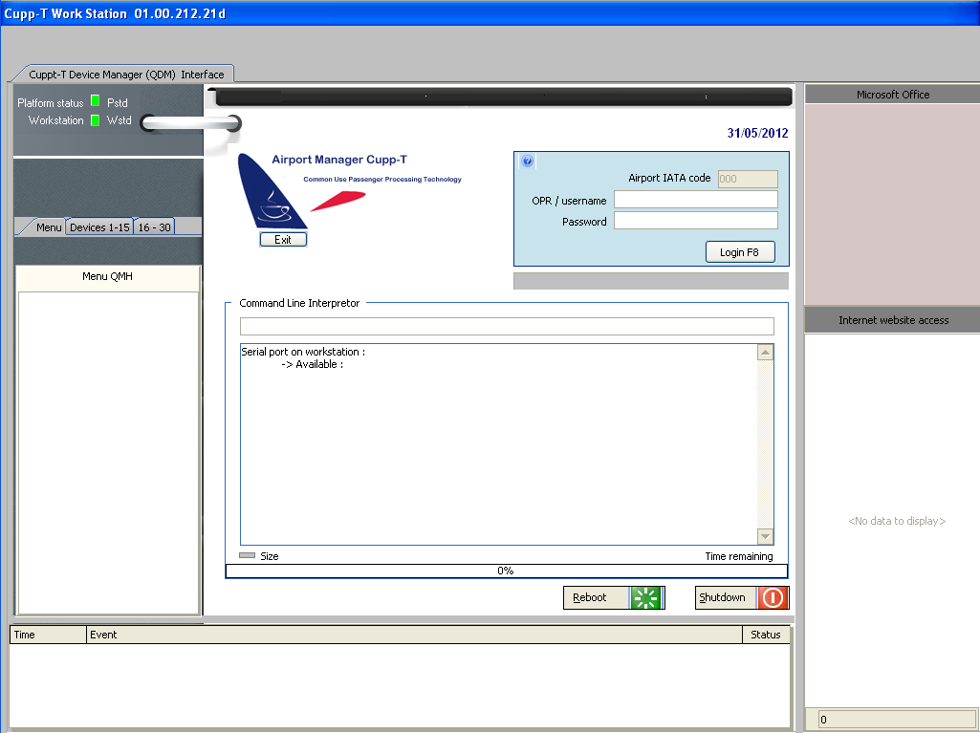Click the gray Size legend icon
The width and height of the screenshot is (980, 733).
(x=247, y=555)
